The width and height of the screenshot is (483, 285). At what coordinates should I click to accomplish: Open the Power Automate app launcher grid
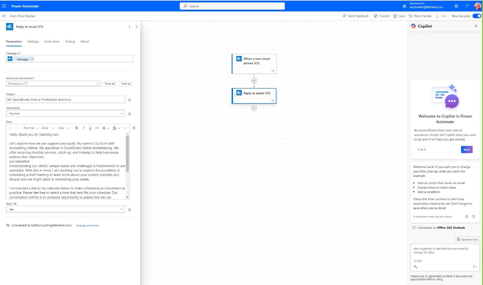point(5,6)
